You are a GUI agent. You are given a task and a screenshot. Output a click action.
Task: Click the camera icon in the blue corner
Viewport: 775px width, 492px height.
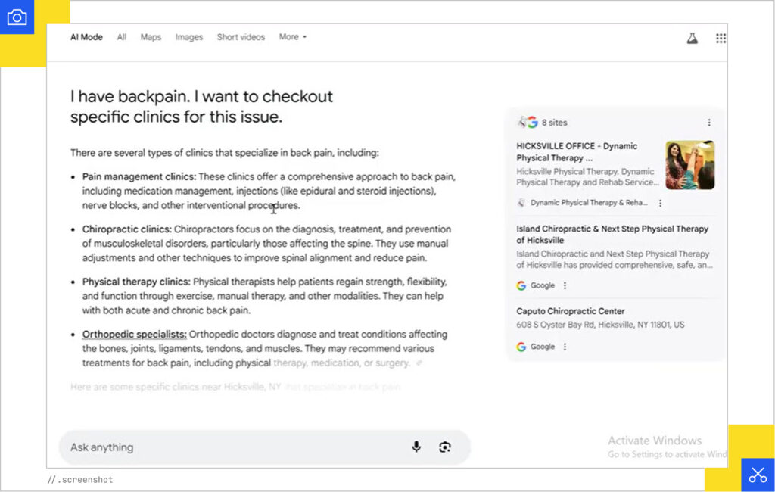point(17,17)
